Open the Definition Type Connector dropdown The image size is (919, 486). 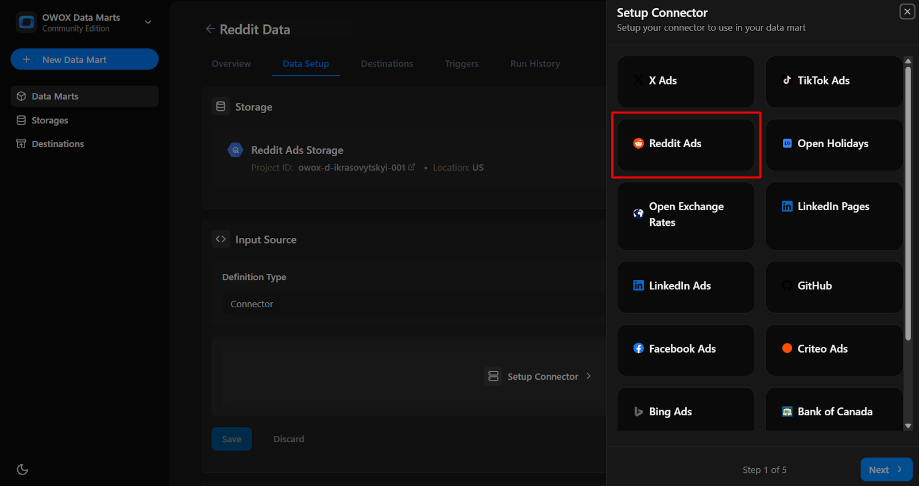414,304
